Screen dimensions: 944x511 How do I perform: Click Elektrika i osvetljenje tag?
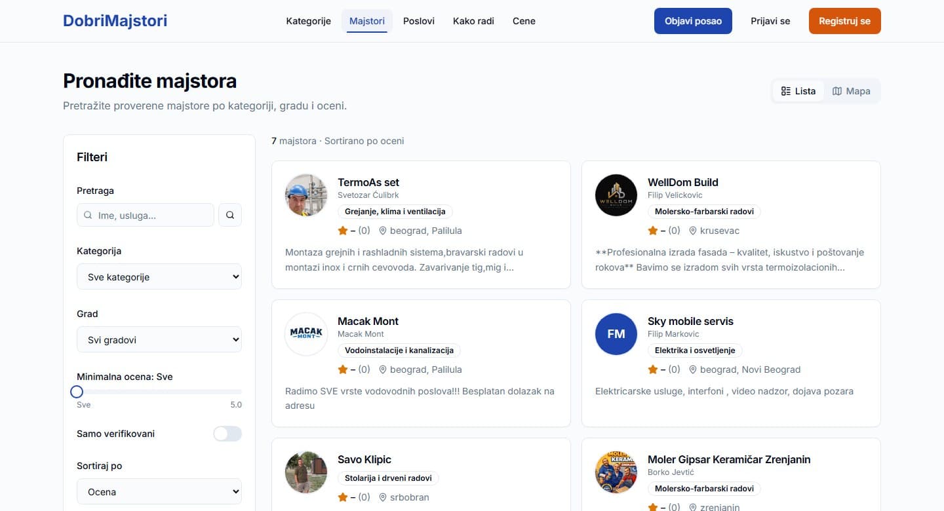click(x=695, y=350)
